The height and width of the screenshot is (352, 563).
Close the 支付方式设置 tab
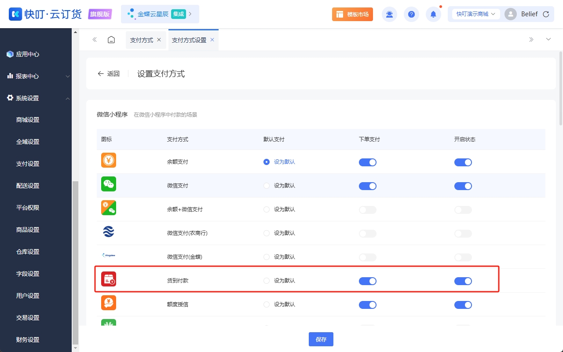(x=212, y=40)
